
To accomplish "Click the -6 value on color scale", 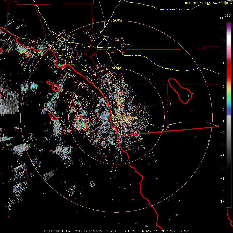I will pos(222,179).
